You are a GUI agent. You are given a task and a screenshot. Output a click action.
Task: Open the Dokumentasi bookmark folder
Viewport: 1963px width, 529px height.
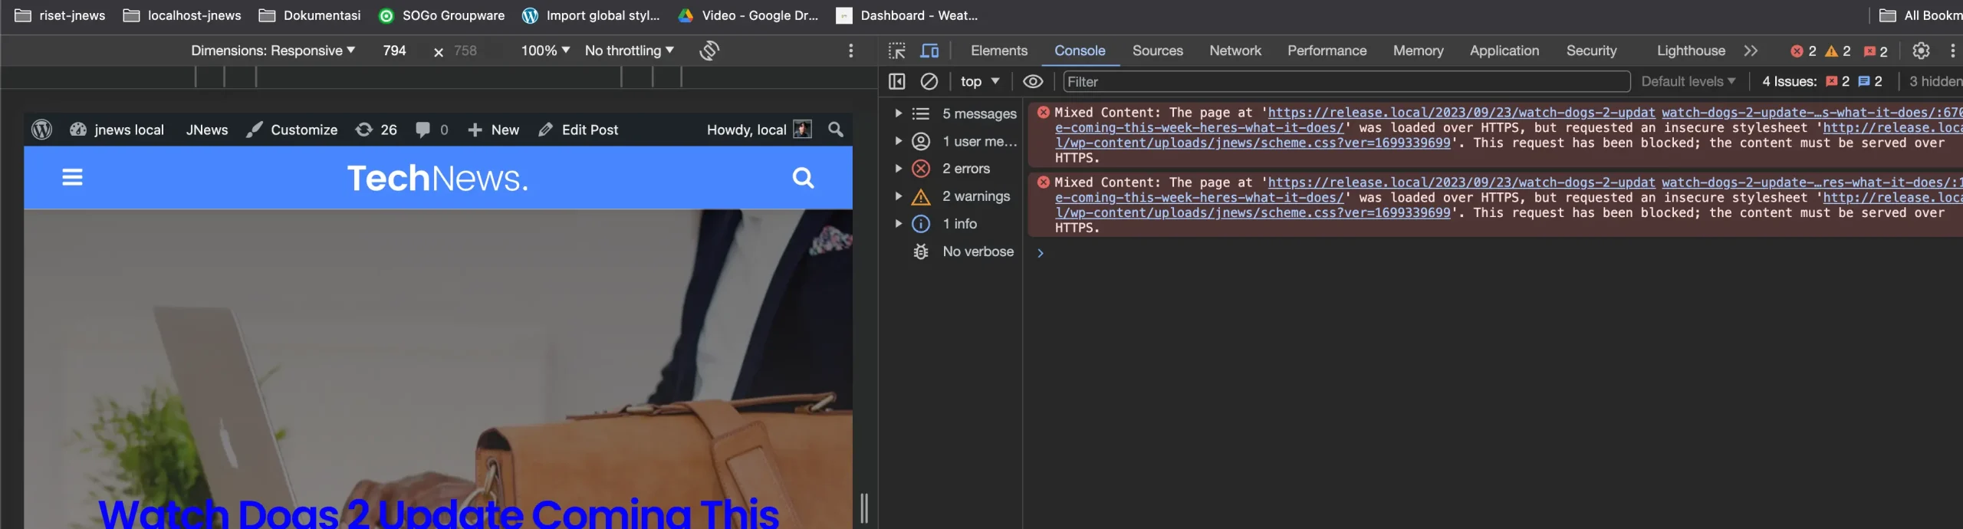point(310,15)
